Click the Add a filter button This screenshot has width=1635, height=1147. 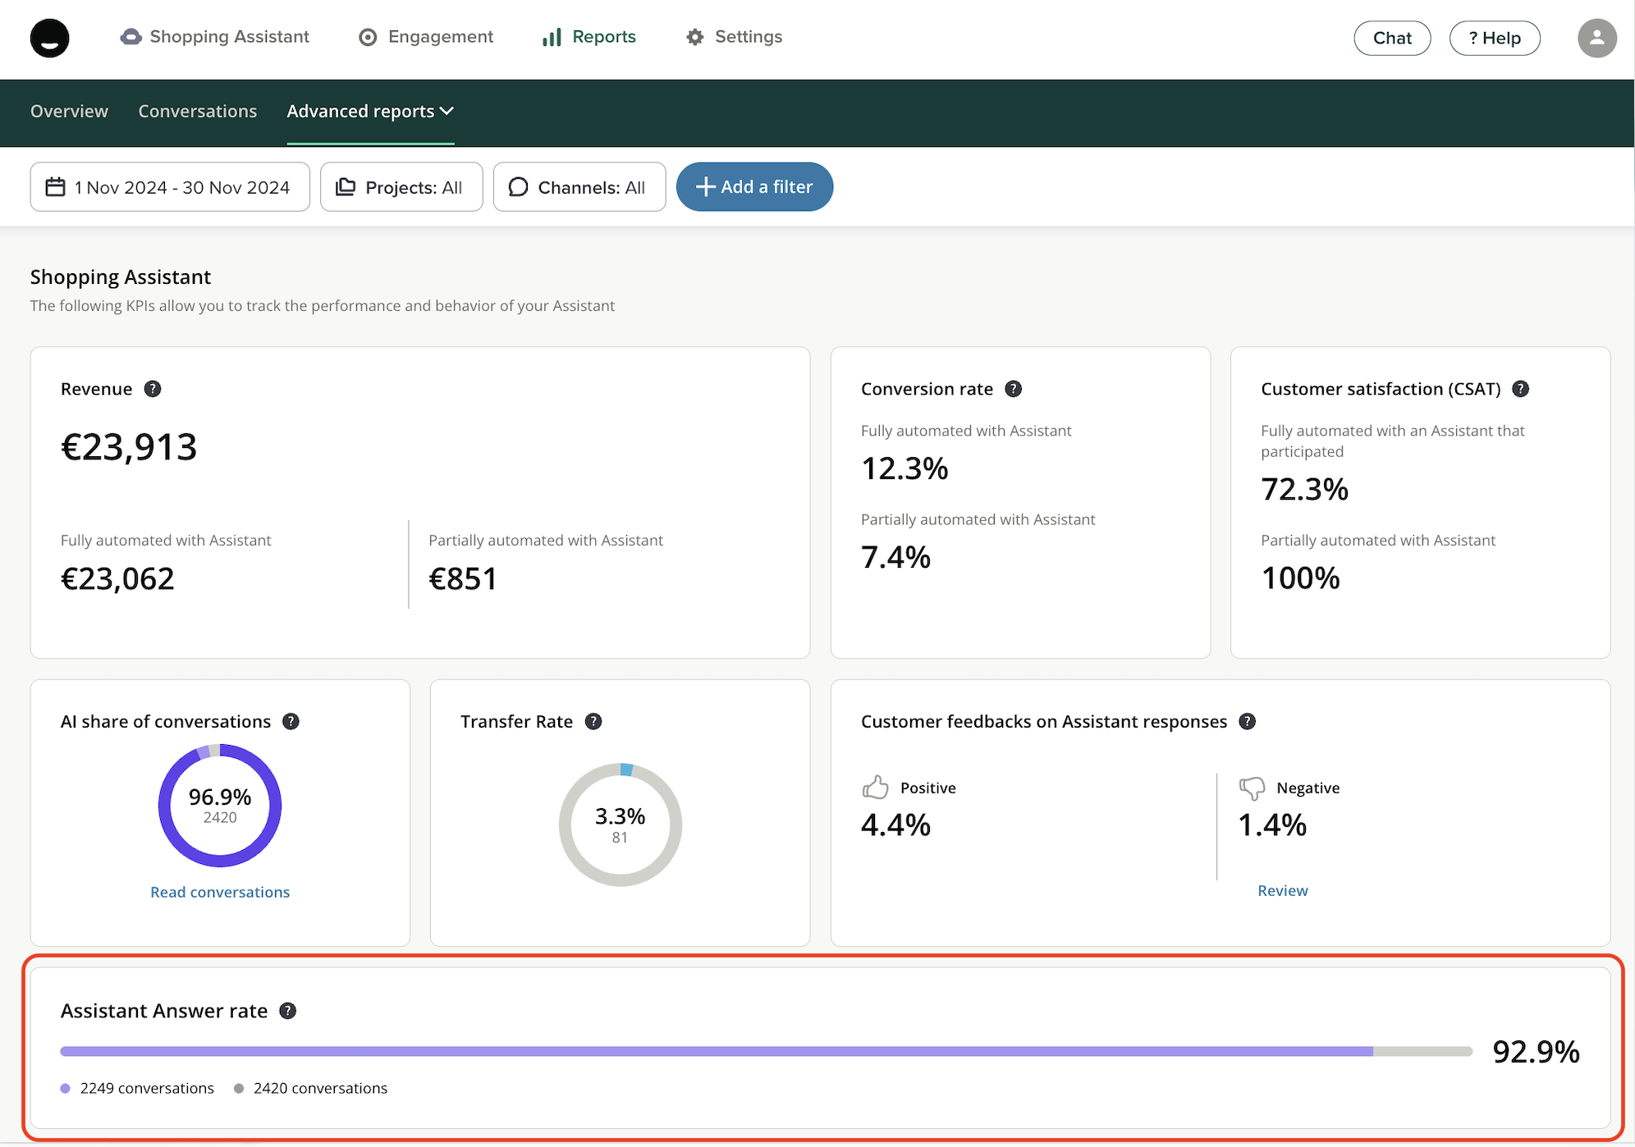(754, 187)
